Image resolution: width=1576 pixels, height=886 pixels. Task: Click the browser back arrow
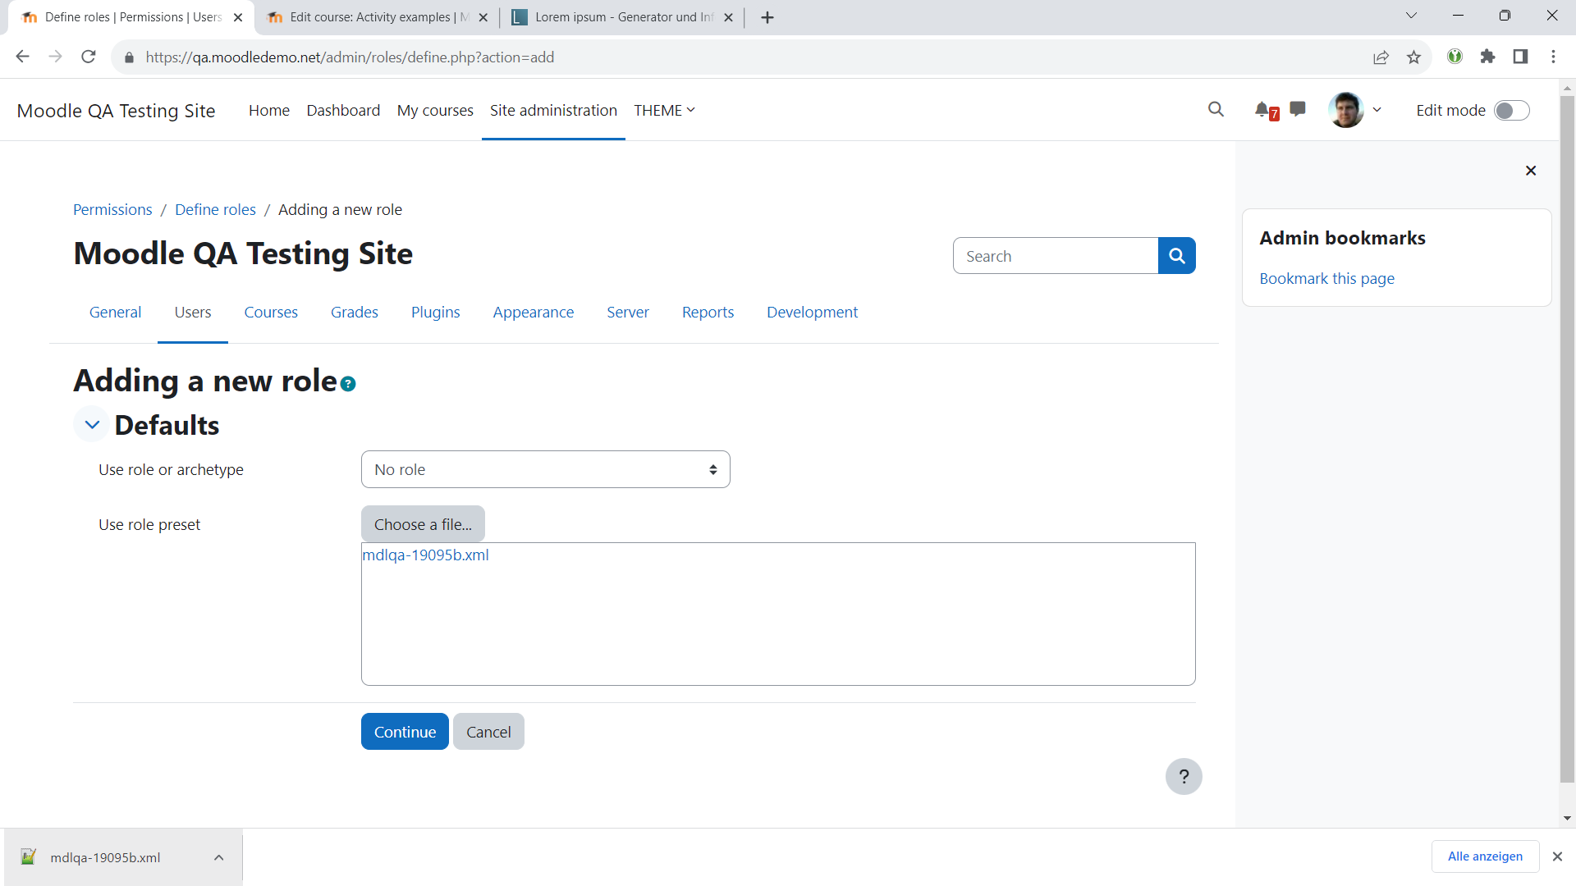pyautogui.click(x=23, y=57)
